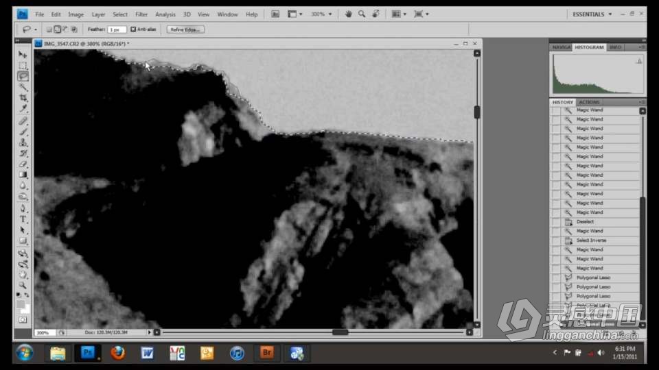
Task: Choose the Eyedropper tool
Action: pos(23,109)
